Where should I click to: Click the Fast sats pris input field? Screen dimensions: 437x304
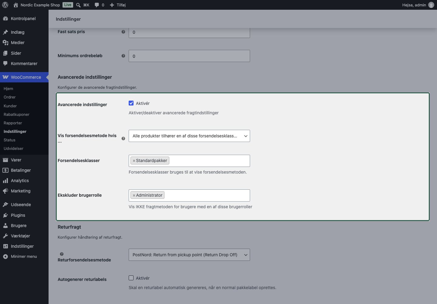tap(189, 32)
